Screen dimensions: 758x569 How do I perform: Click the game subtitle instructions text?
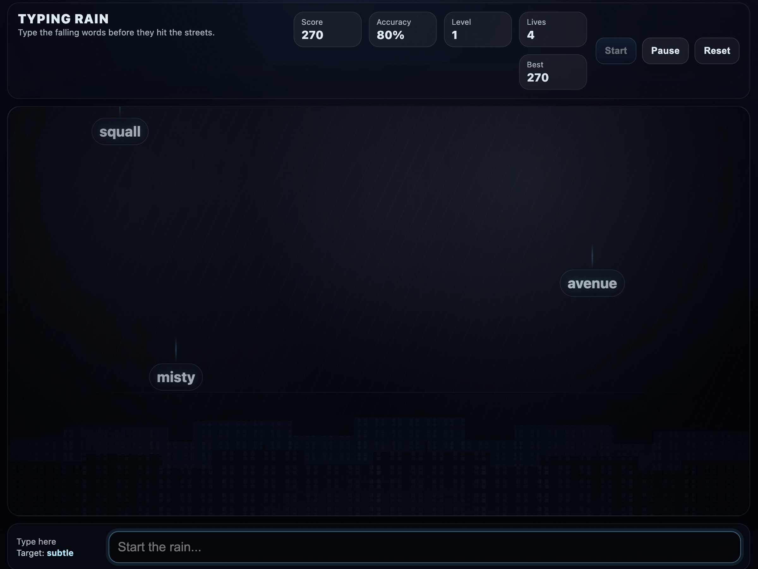116,33
